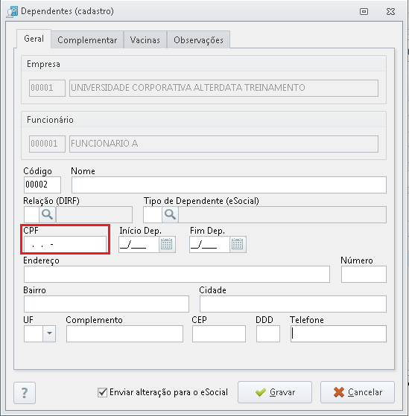Screen dimensions: 409x416
Task: Open the Fim Dep. calendar picker
Action: tap(238, 244)
